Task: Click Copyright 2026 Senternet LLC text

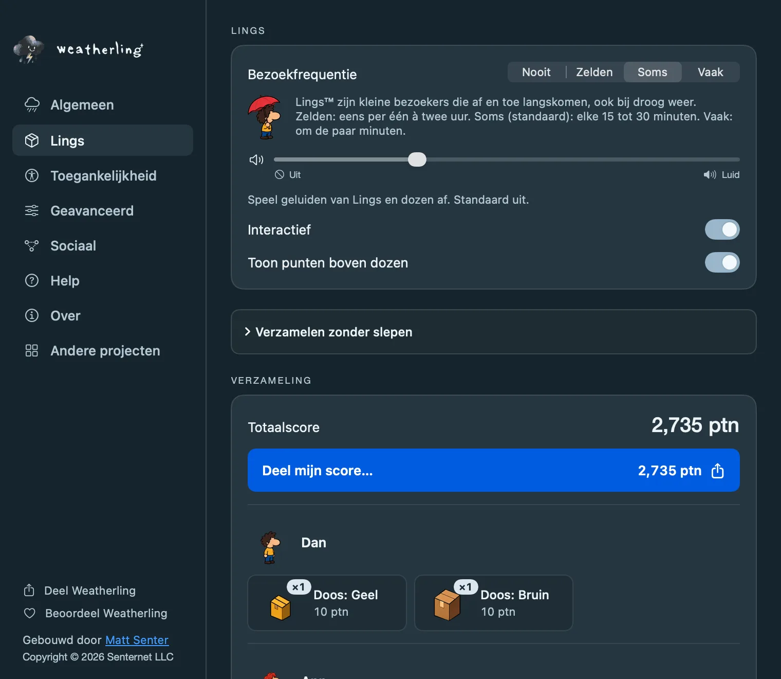Action: point(98,657)
